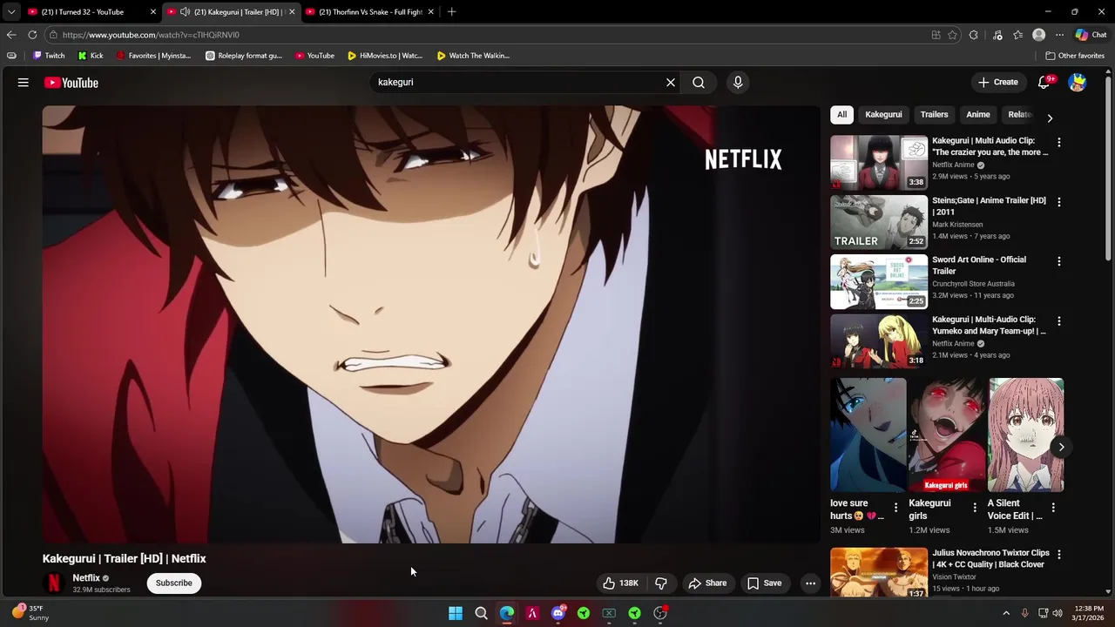This screenshot has width=1115, height=627.
Task: Open the Julius Novachrono Twixtor Clips title
Action: point(990,558)
